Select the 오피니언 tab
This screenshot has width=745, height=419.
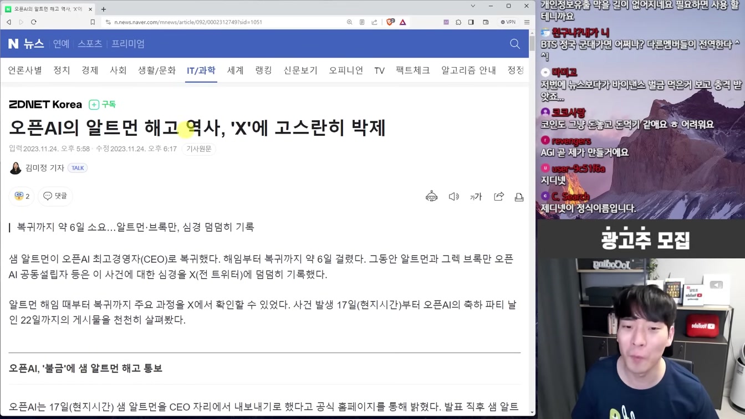tap(346, 70)
